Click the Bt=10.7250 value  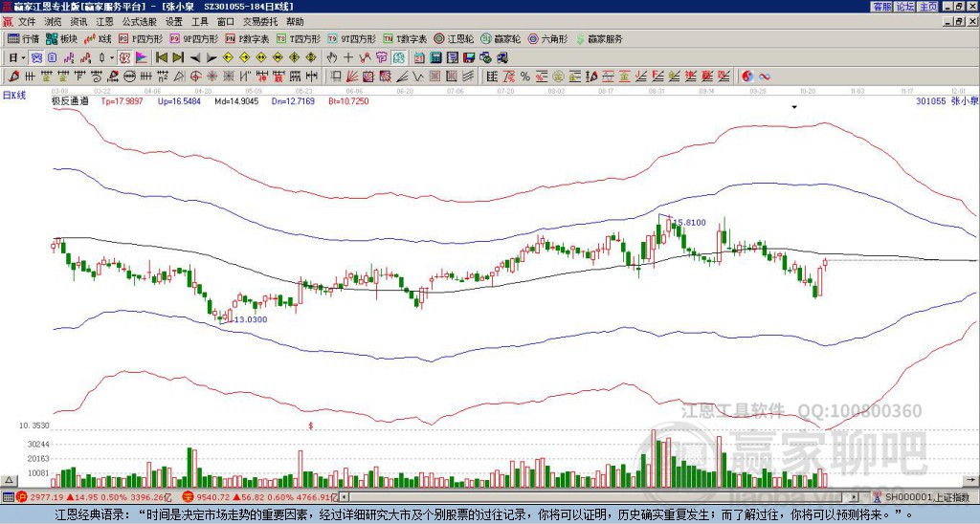pyautogui.click(x=348, y=100)
